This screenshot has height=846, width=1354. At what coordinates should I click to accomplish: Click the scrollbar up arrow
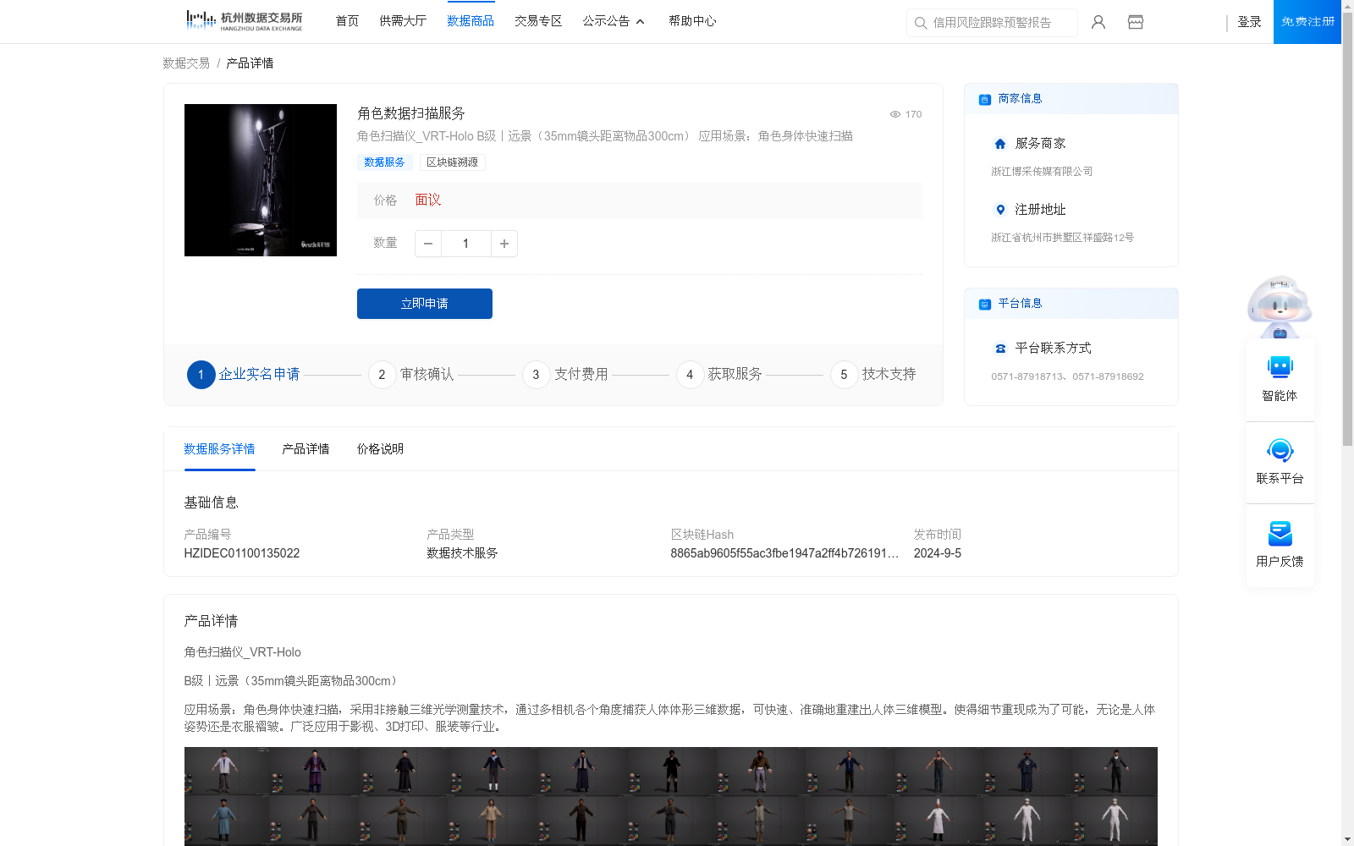pos(1347,5)
